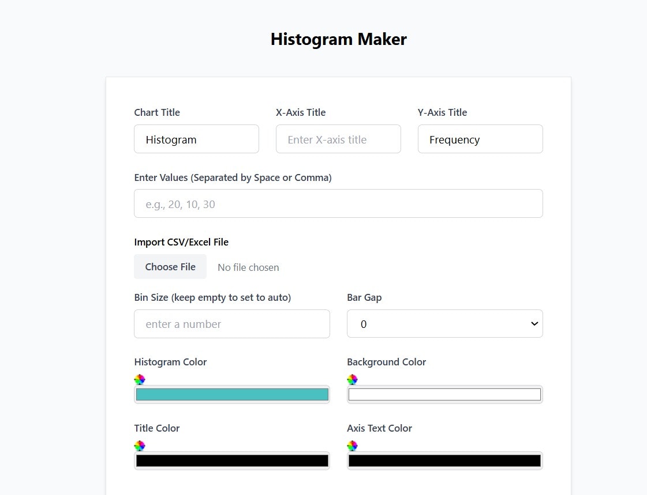Select the white Background Color swatch
The image size is (647, 495).
tap(444, 394)
